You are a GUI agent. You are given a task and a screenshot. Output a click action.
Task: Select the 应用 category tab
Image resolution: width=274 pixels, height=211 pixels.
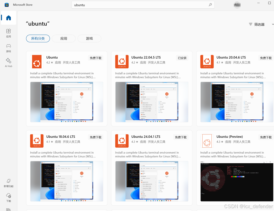[x=64, y=39]
